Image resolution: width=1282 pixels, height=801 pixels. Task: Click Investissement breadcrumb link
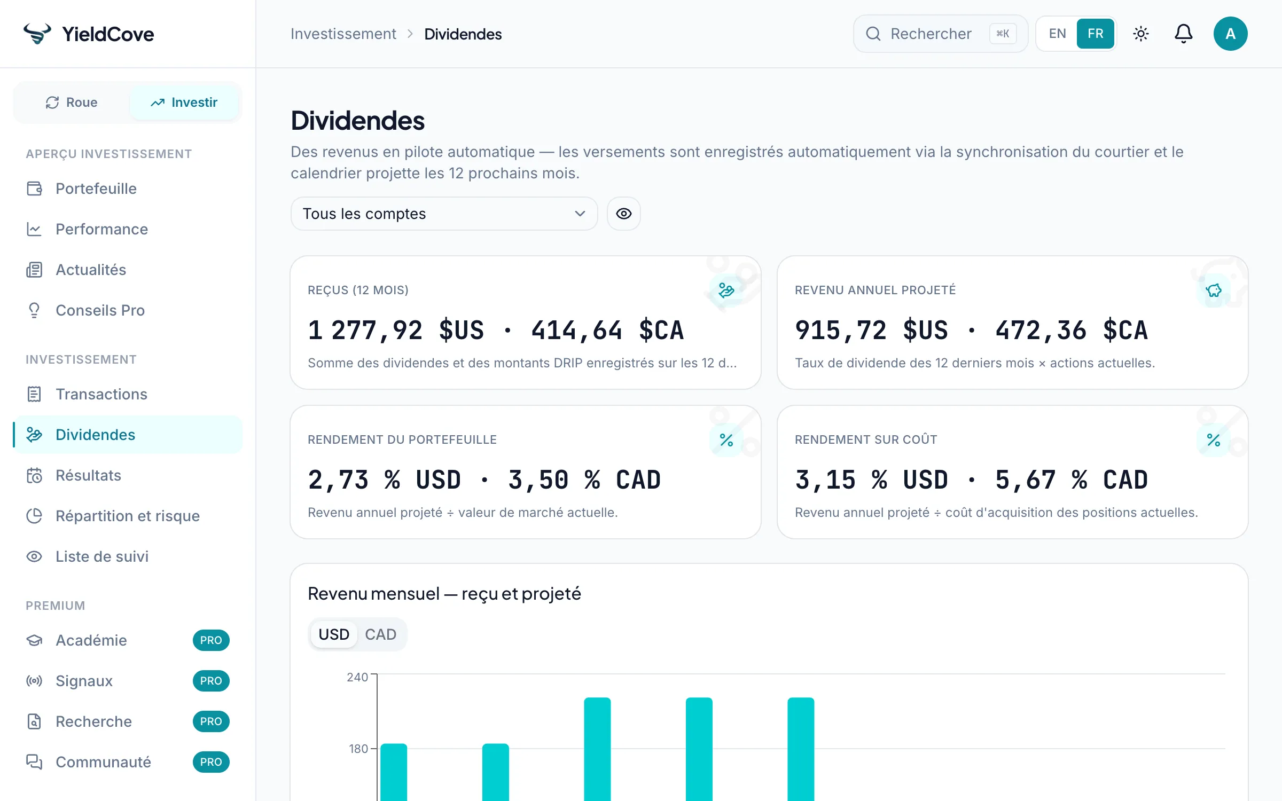coord(343,34)
